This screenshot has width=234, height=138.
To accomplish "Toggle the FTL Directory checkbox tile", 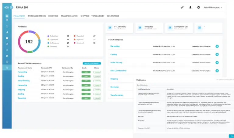I will point(110,28).
